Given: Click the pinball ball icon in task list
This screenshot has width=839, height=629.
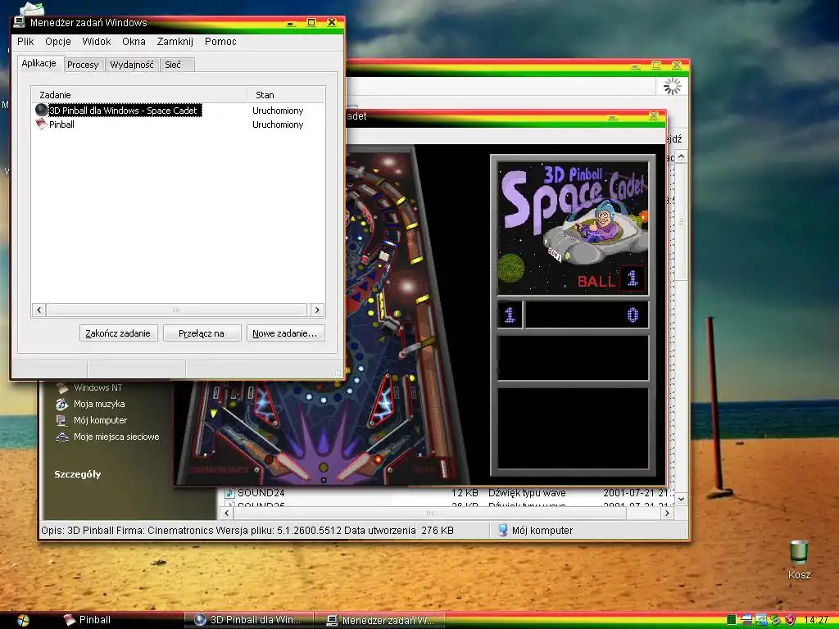Looking at the screenshot, I should (x=41, y=111).
